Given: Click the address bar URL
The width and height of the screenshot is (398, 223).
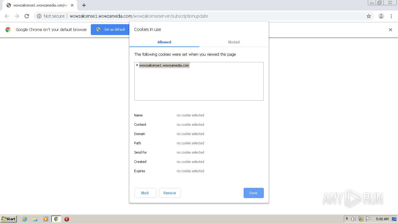Looking at the screenshot, I should click(139, 16).
